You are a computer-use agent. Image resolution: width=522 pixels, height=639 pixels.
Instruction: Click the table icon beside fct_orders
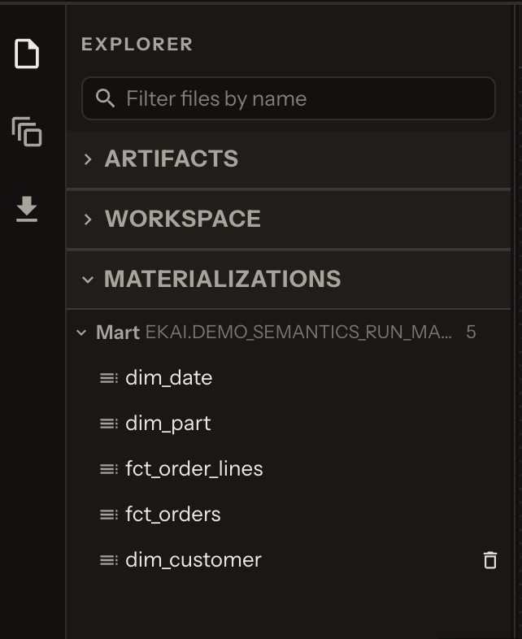pos(109,515)
